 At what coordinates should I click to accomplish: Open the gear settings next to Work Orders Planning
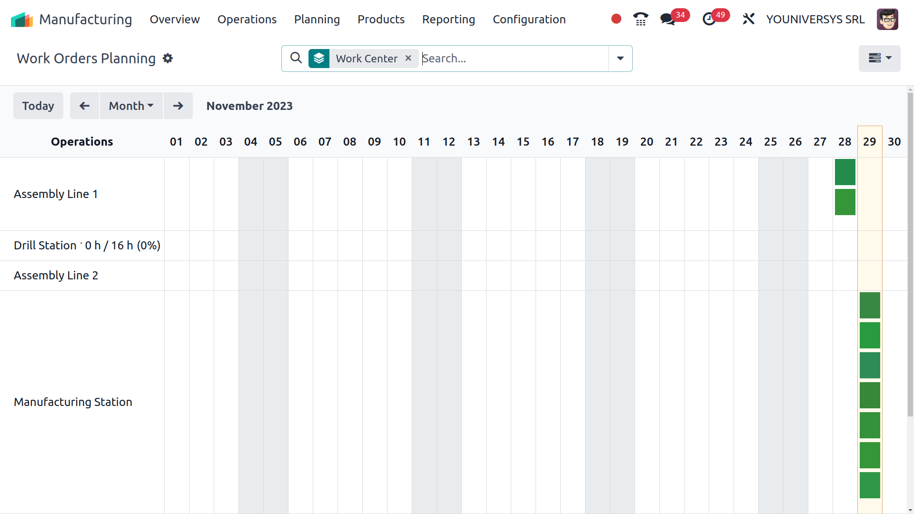coord(168,58)
